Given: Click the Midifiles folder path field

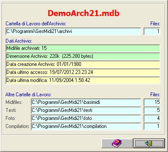Looking at the screenshot, I should click(x=86, y=102).
